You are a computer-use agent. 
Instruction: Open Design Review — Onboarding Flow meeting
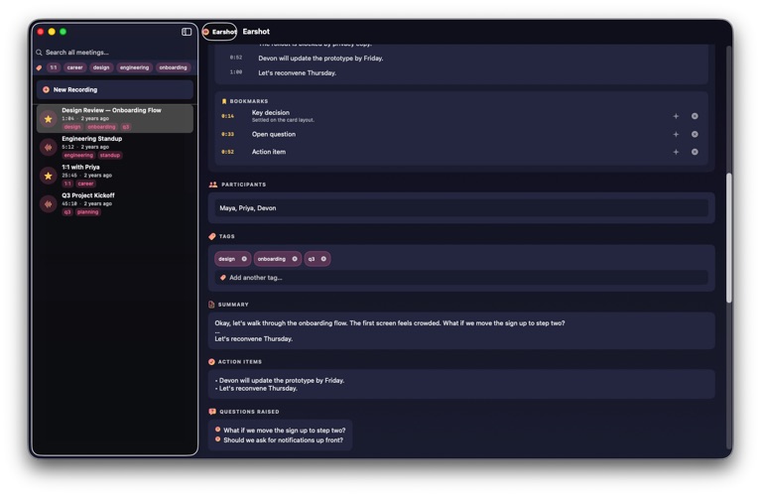click(x=115, y=118)
